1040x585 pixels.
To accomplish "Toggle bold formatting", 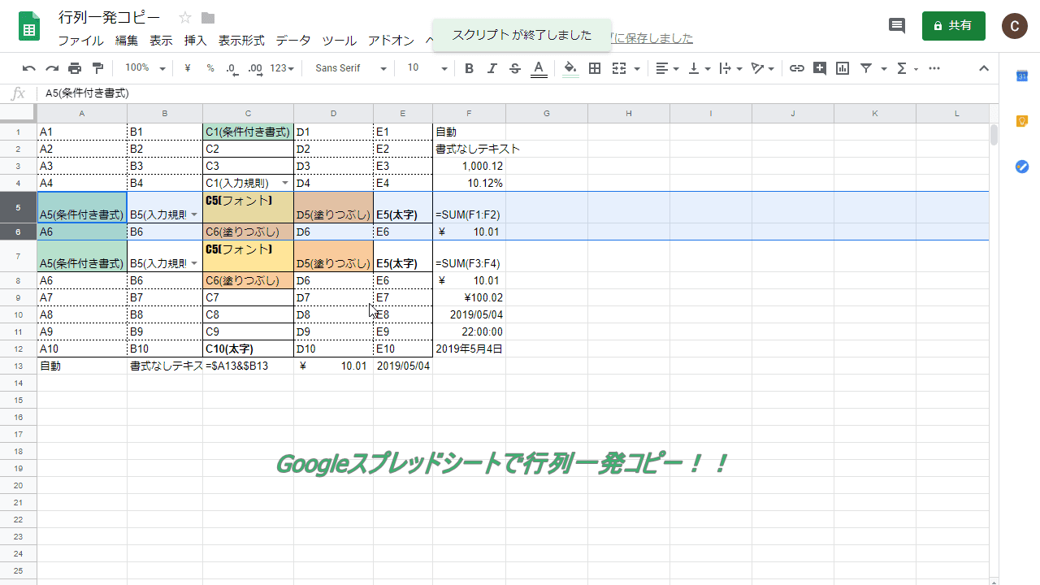I will coord(469,68).
